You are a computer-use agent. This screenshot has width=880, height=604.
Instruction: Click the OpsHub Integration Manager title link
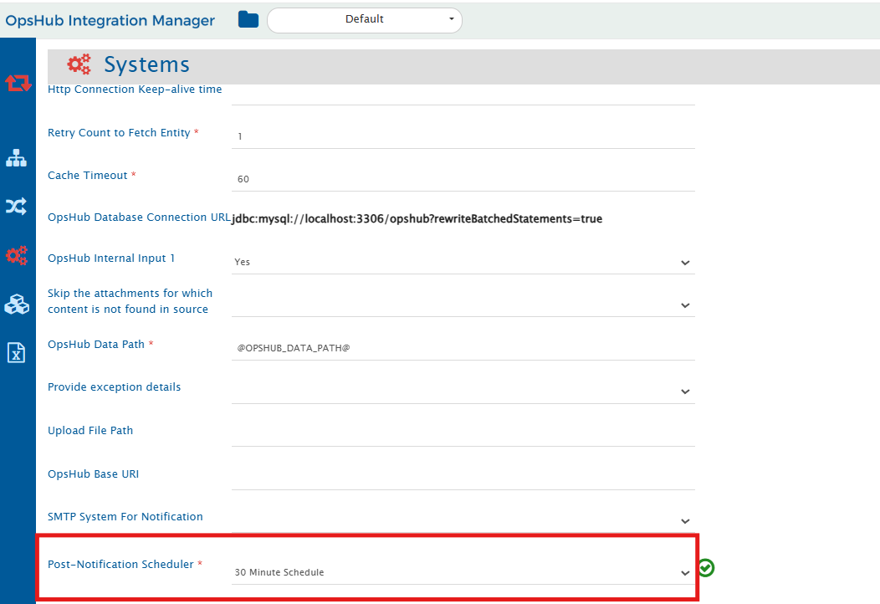point(110,20)
